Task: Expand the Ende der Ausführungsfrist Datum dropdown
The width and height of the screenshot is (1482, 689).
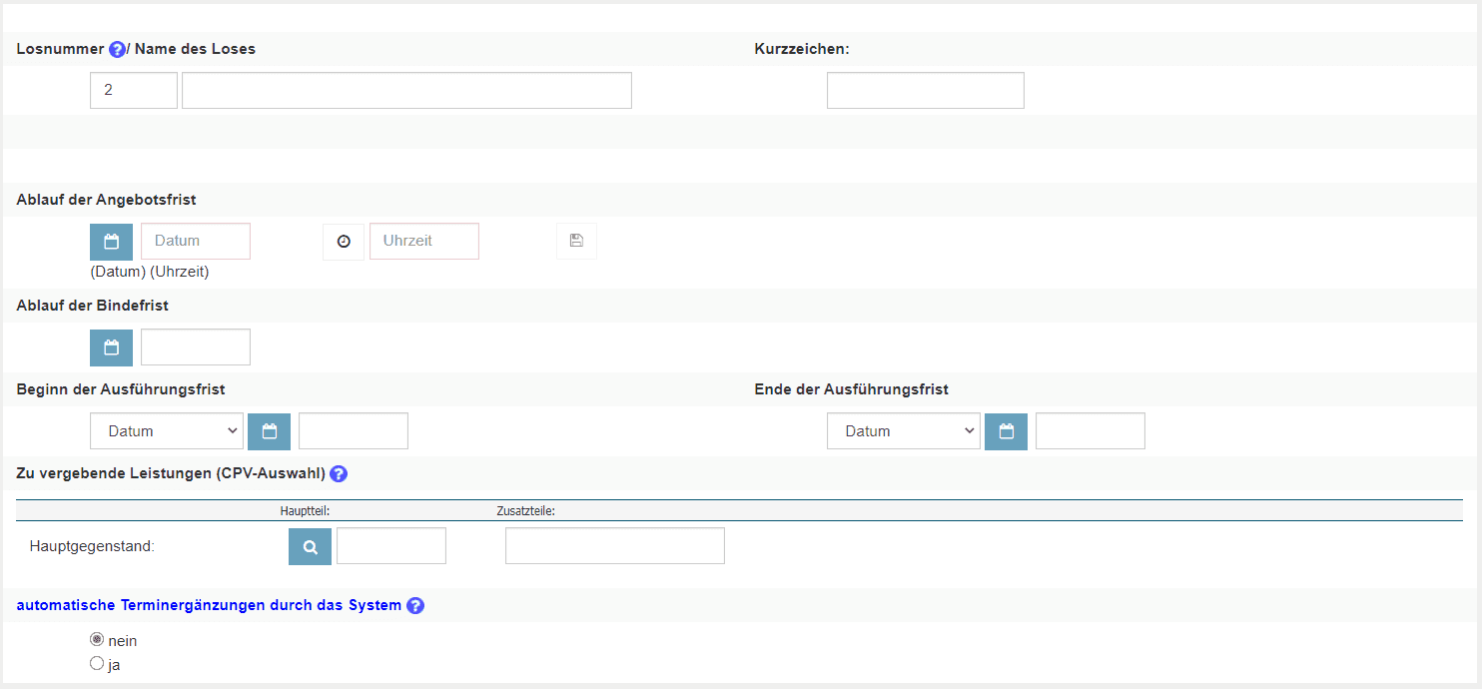Action: pyautogui.click(x=903, y=431)
